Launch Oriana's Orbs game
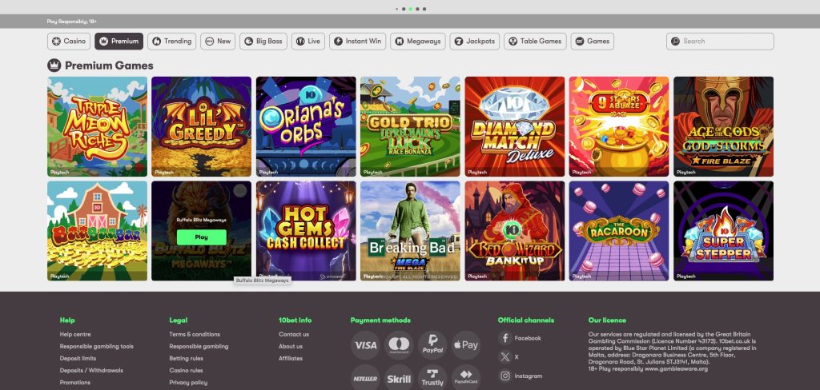820x390 pixels. point(306,126)
